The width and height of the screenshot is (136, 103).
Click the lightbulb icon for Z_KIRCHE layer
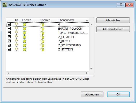(x=16, y=41)
